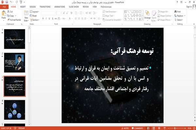Viewport: 196px width, 130px height.
Task: Open the font size combo box
Action: pyautogui.click(x=59, y=13)
